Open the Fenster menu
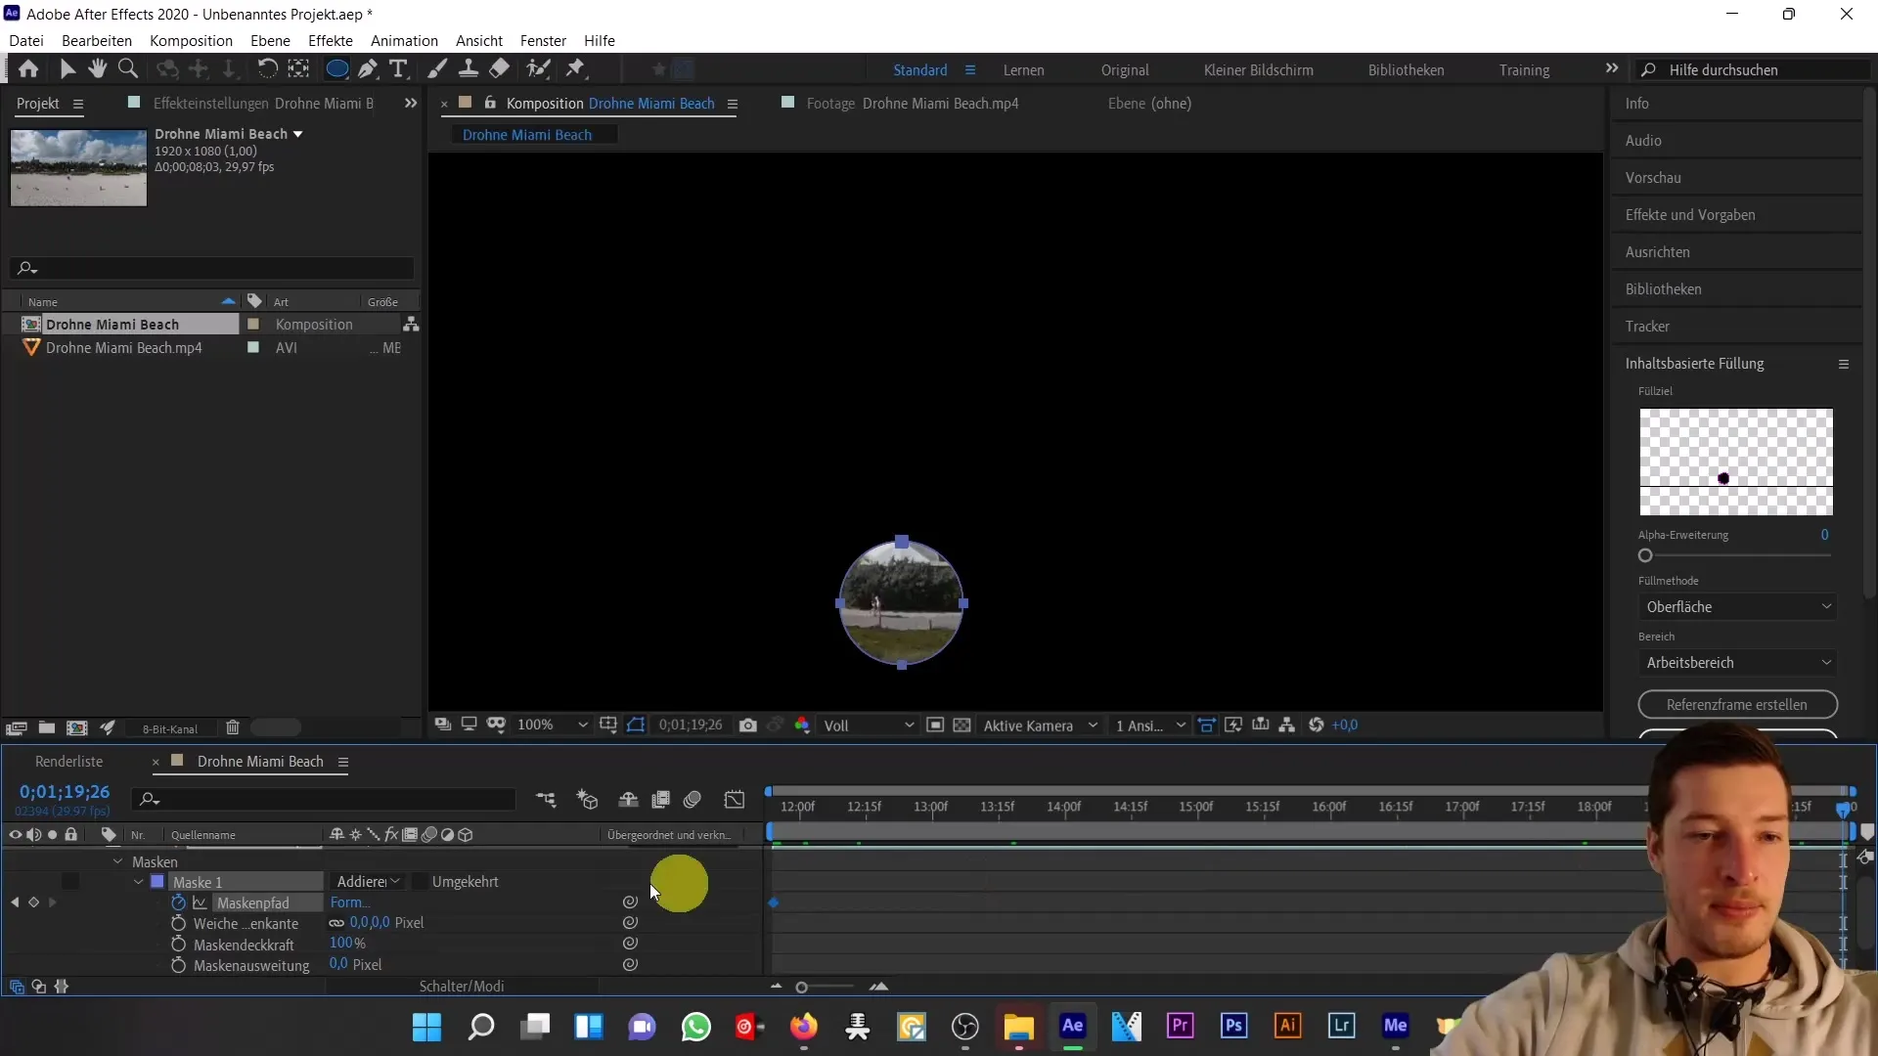Viewport: 1878px width, 1056px height. (x=543, y=40)
